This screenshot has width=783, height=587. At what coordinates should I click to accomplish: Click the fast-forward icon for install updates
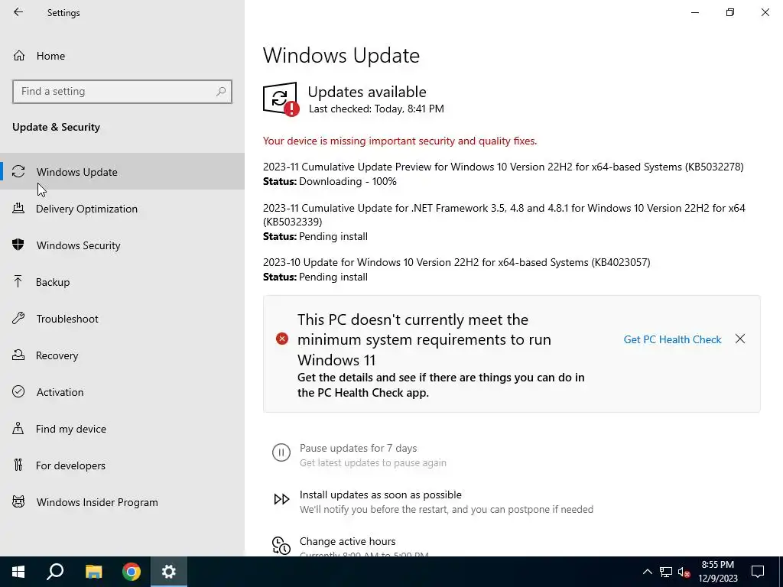pos(281,499)
